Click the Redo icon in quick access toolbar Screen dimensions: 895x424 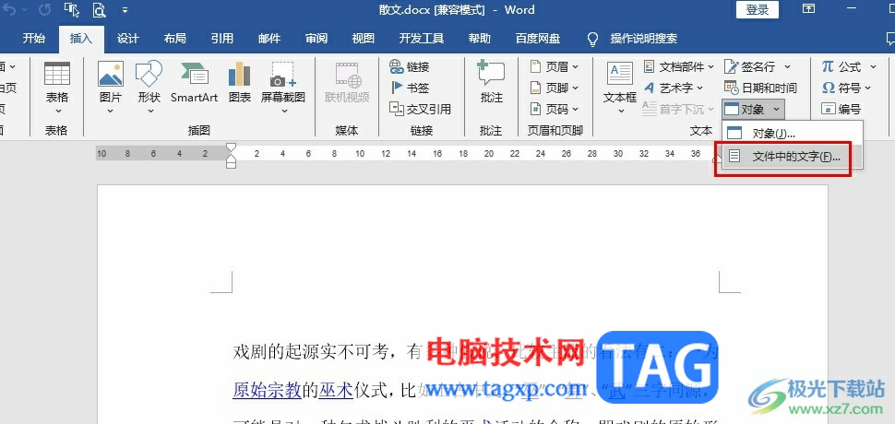44,10
